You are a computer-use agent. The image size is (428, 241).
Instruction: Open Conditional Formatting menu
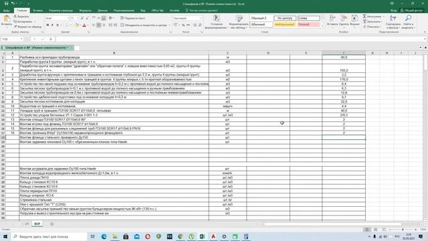pyautogui.click(x=217, y=22)
